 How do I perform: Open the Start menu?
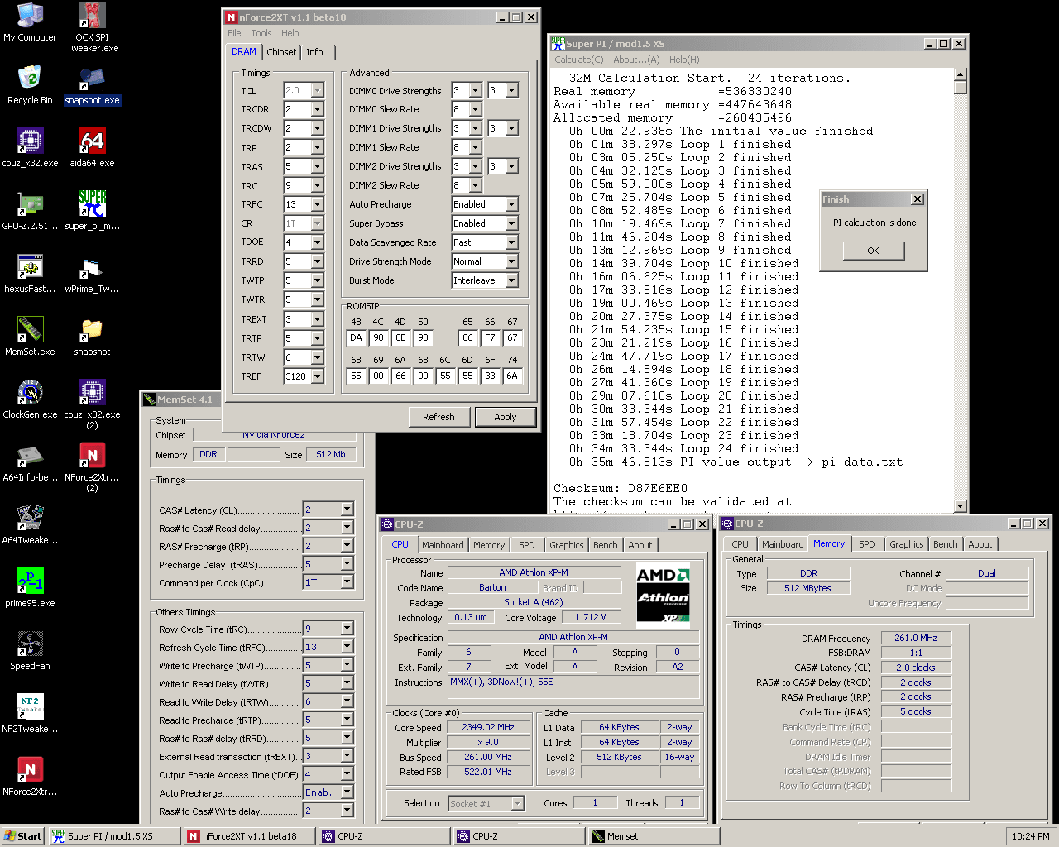pyautogui.click(x=23, y=836)
